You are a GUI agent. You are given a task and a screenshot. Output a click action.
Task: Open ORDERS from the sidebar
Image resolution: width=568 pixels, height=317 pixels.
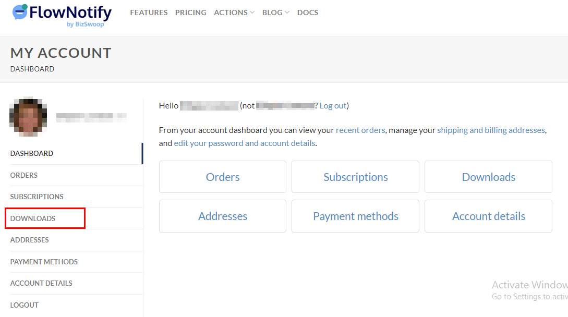click(x=23, y=175)
